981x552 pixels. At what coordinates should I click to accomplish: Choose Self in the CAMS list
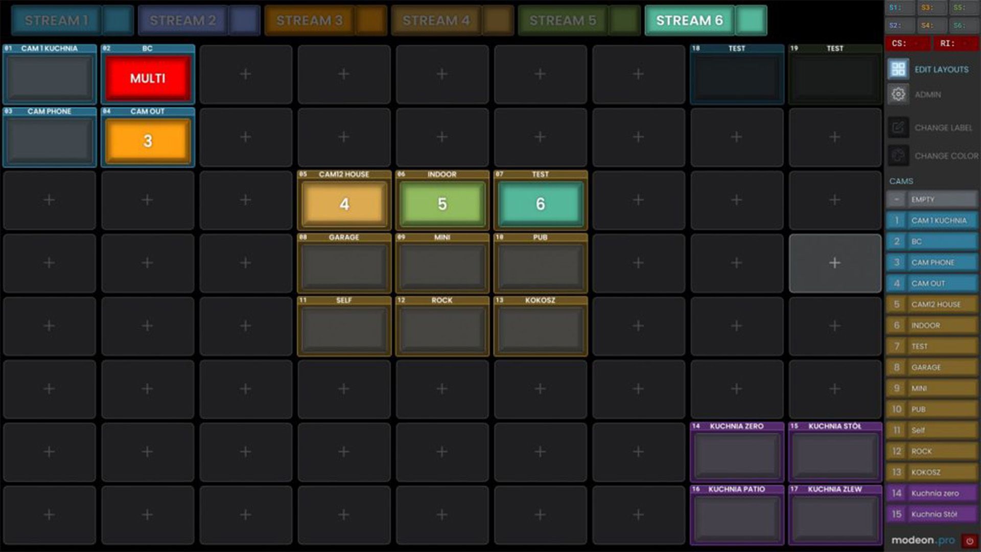[x=932, y=430]
